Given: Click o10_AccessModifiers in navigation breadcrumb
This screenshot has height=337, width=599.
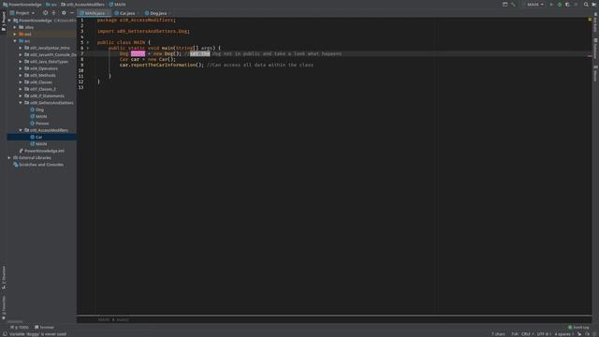Looking at the screenshot, I should 82,5.
